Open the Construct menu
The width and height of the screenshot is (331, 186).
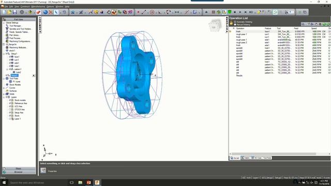coord(25,7)
